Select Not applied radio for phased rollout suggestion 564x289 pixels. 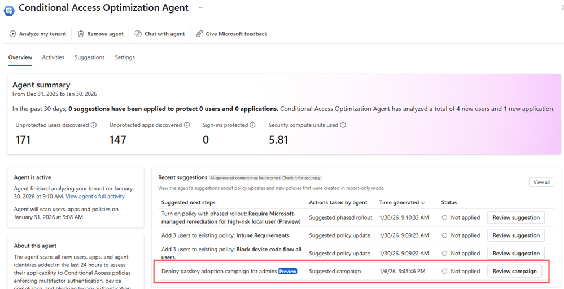444,217
